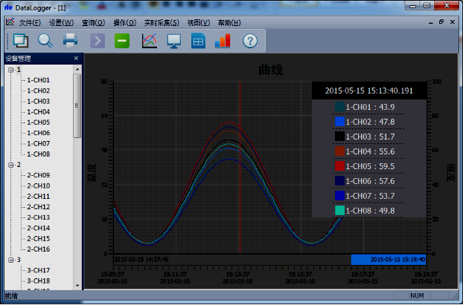Select channel 1-CH05 in device tree
463x305 pixels.
38,122
